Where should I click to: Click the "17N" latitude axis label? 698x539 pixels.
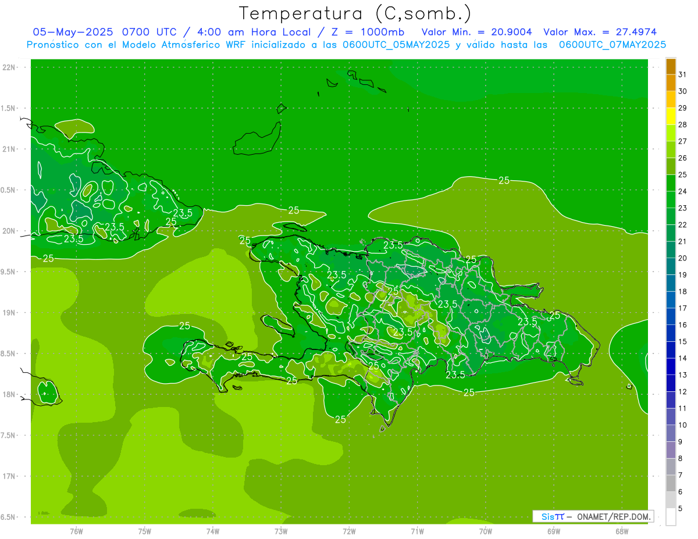(x=8, y=476)
